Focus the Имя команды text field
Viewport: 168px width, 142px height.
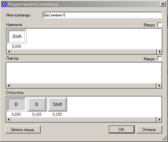coord(102,15)
